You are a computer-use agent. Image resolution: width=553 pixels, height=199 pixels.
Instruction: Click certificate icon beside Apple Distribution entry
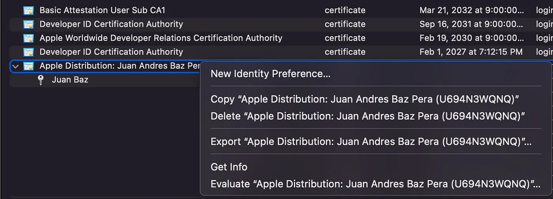click(x=28, y=66)
